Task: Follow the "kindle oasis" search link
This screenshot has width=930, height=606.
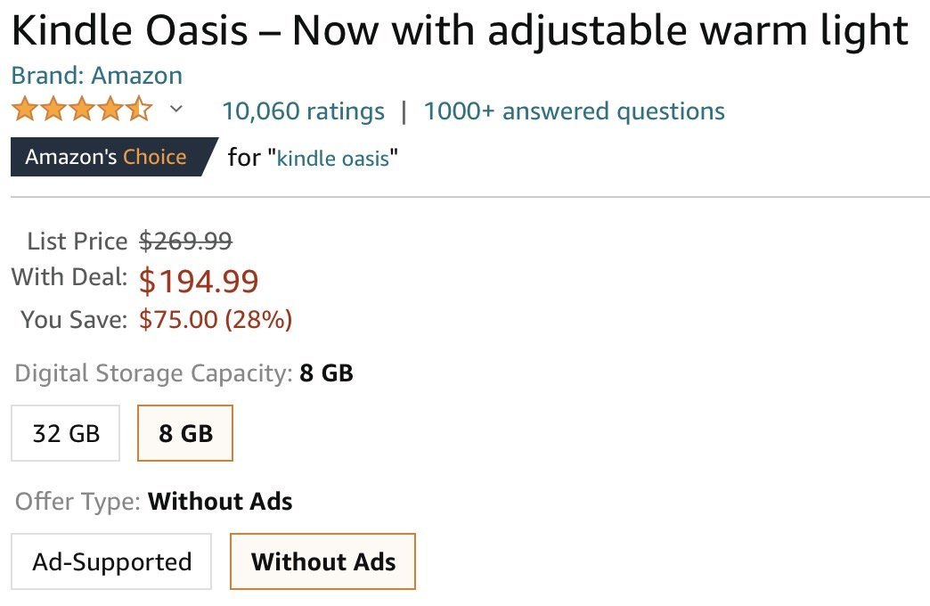Action: 333,159
